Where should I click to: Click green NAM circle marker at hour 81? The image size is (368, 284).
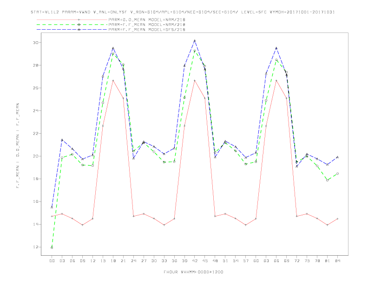coord(328,180)
